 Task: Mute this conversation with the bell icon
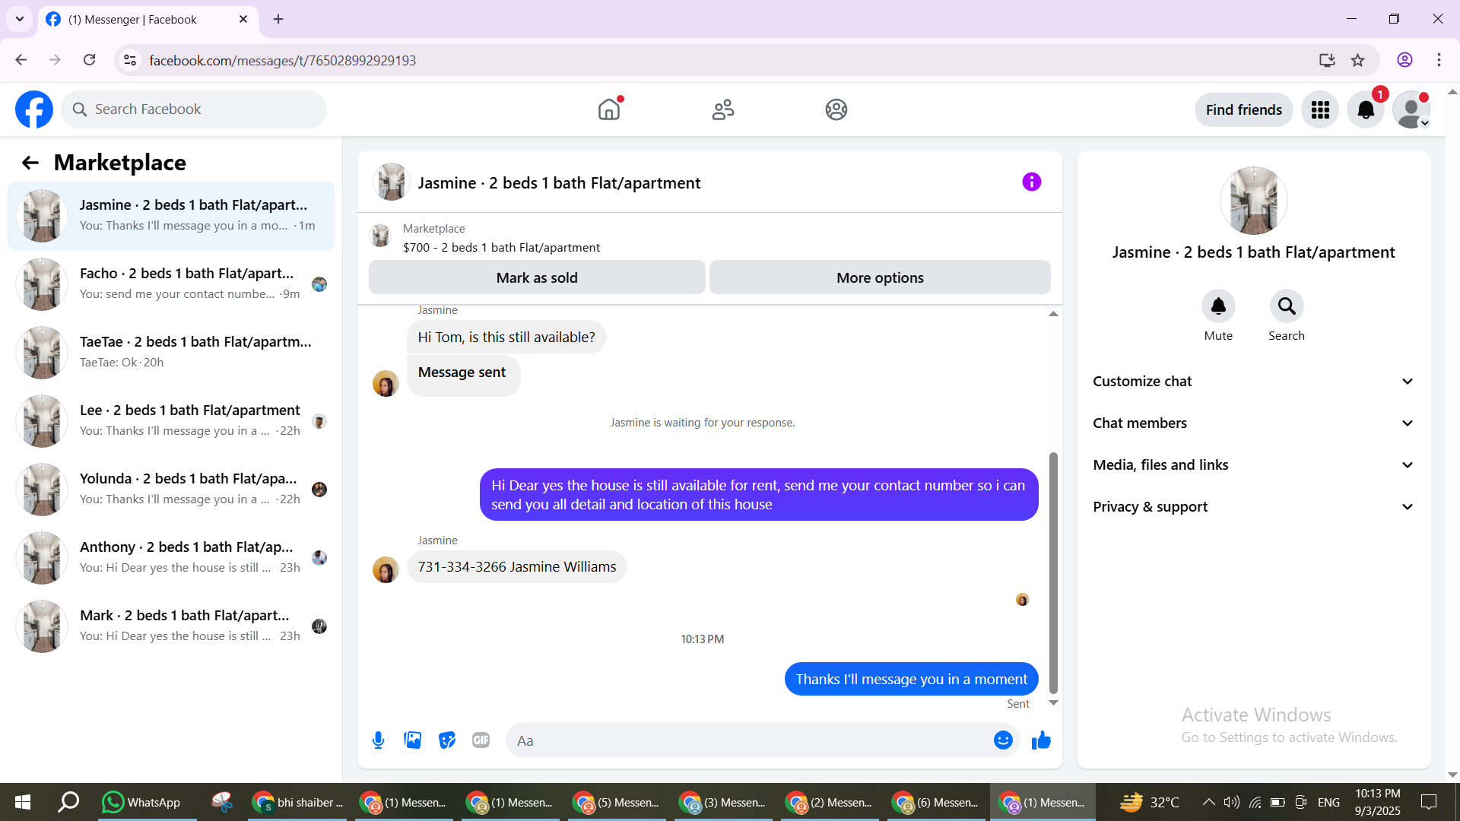pos(1218,306)
